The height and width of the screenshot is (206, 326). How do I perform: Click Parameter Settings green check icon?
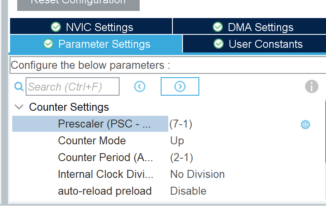48,44
